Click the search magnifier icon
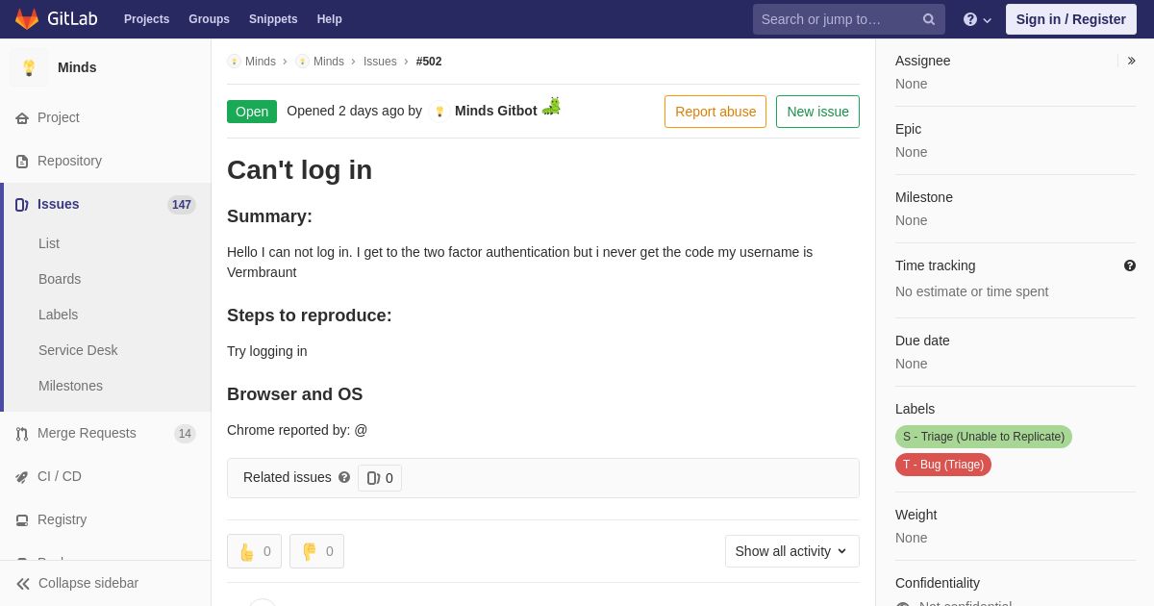 click(x=929, y=19)
